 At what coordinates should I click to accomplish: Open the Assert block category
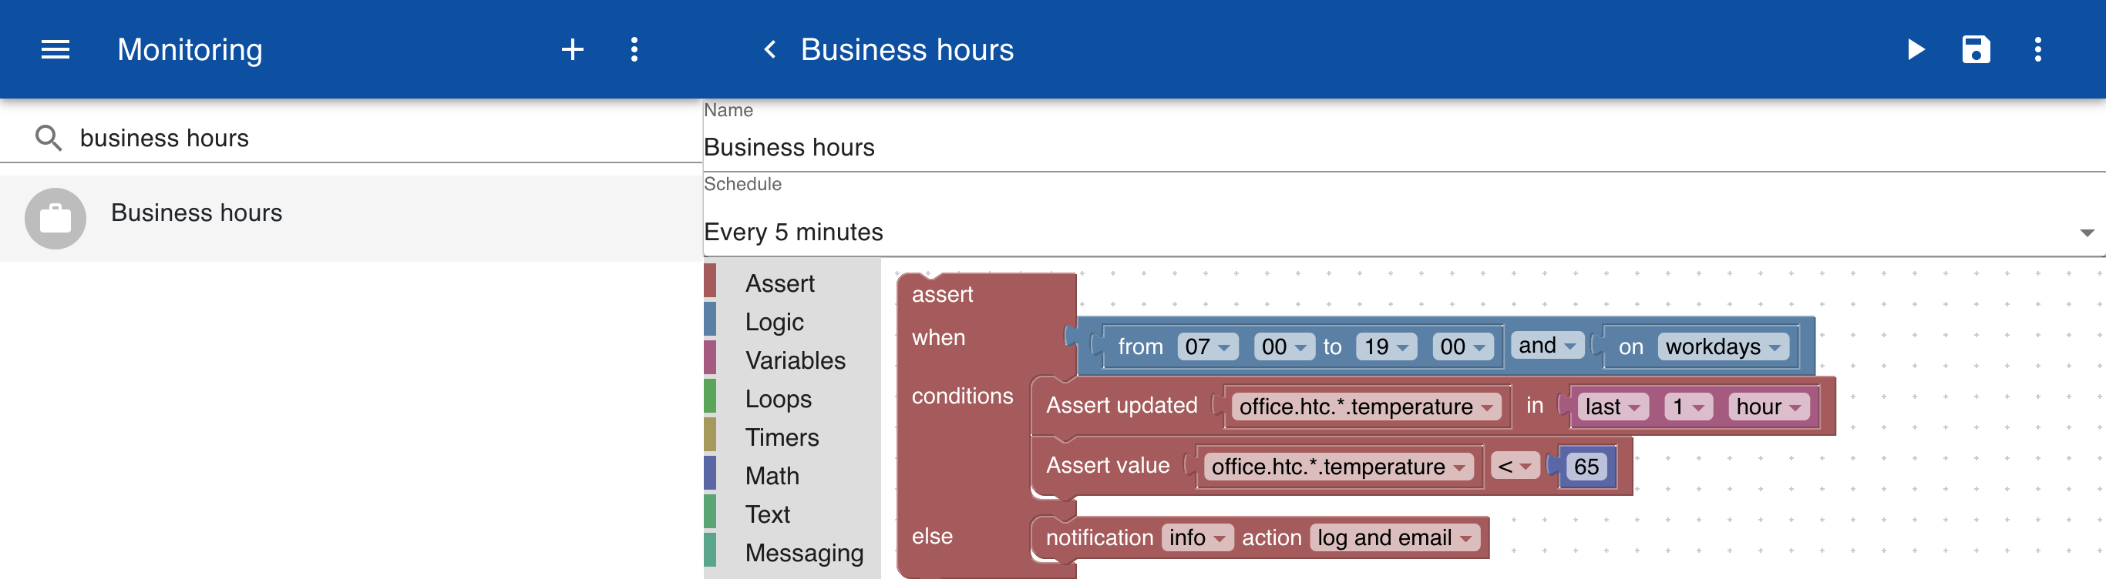[780, 283]
